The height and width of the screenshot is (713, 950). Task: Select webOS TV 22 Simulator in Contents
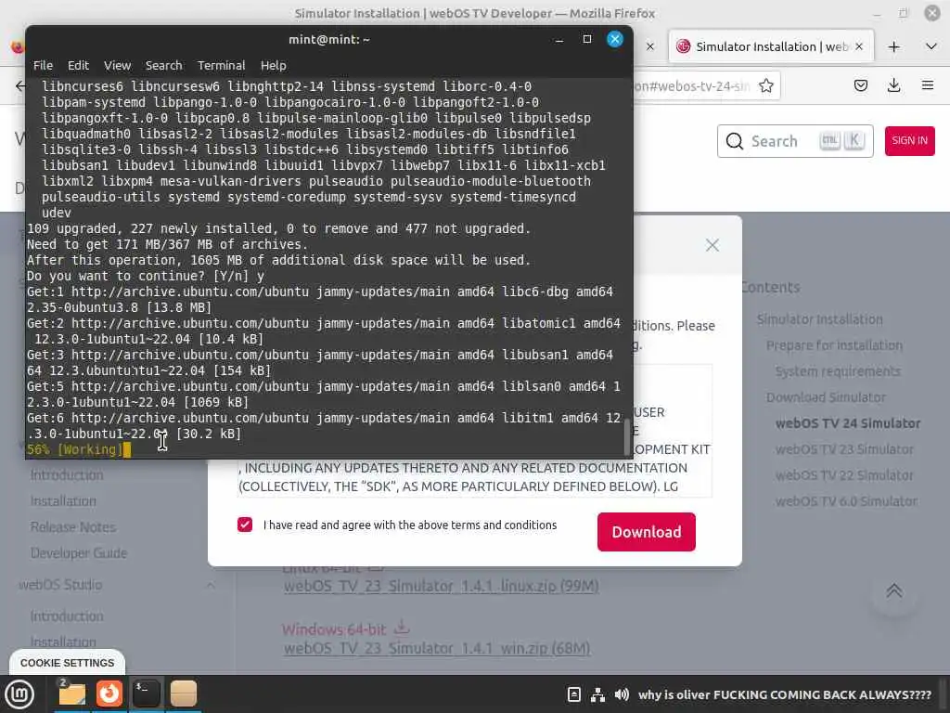pyautogui.click(x=844, y=476)
